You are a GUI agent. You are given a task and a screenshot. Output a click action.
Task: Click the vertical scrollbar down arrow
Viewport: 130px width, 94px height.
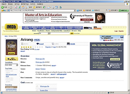pyautogui.click(x=128, y=90)
